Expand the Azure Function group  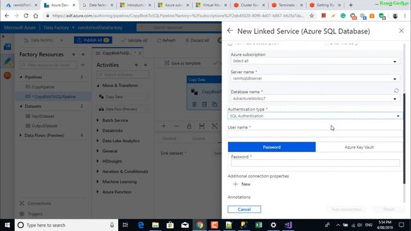(x=98, y=192)
